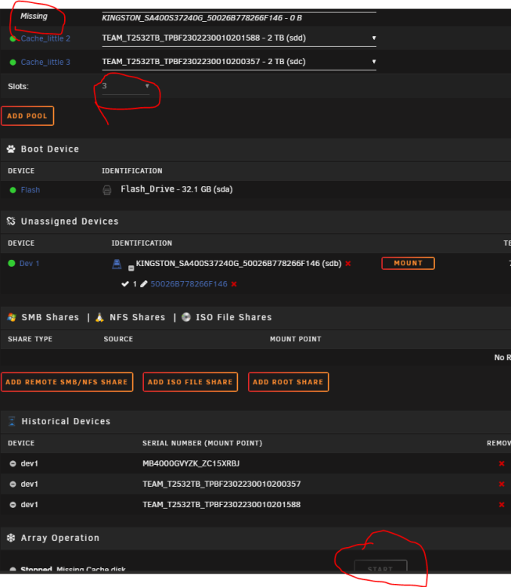
Task: Click ADD ISO FILE SHARE button
Action: [x=190, y=382]
